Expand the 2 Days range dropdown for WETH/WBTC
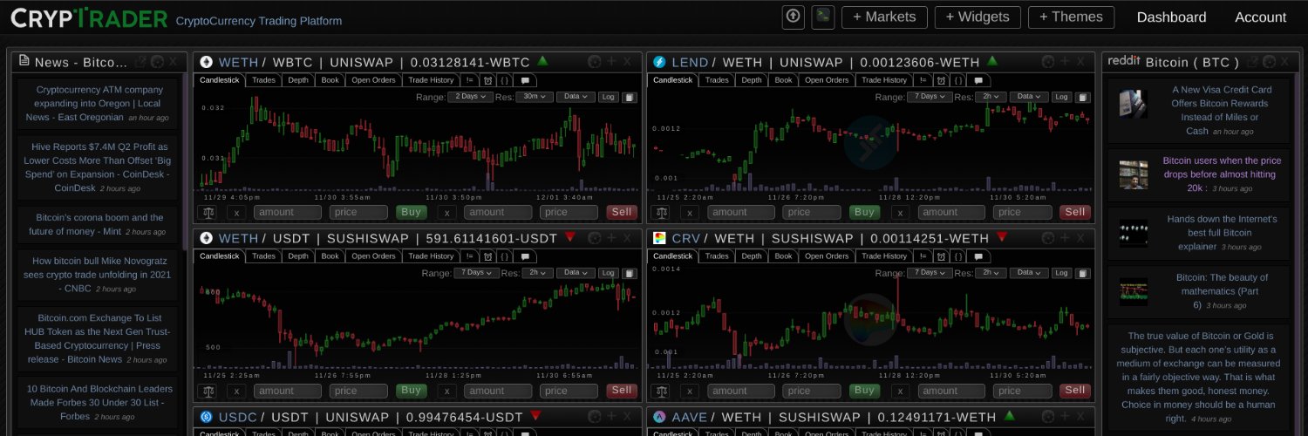 point(470,97)
